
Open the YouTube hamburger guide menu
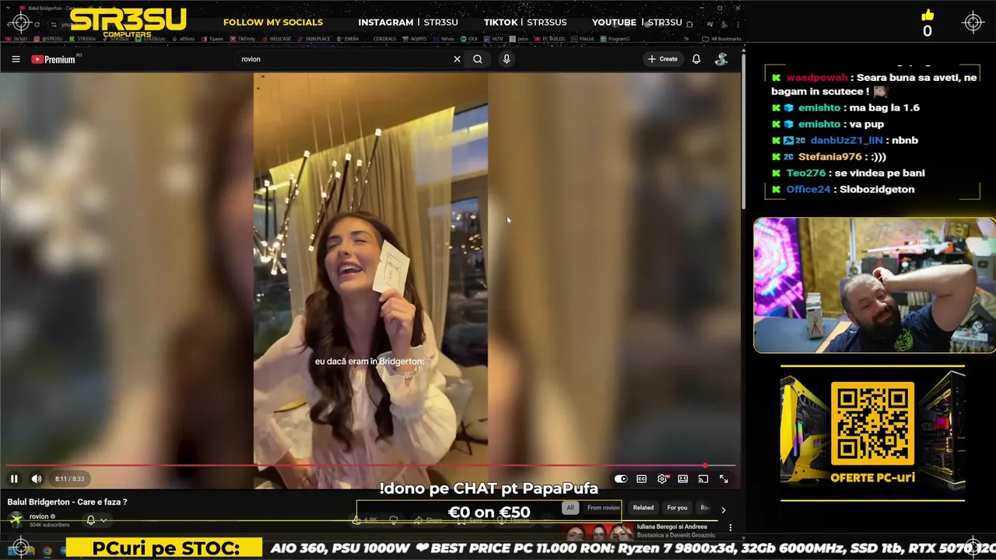[x=16, y=59]
